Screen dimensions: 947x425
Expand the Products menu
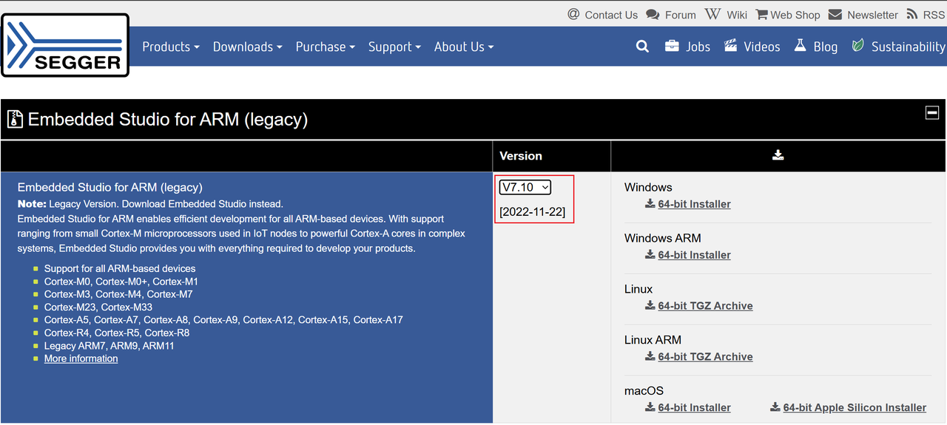[170, 47]
